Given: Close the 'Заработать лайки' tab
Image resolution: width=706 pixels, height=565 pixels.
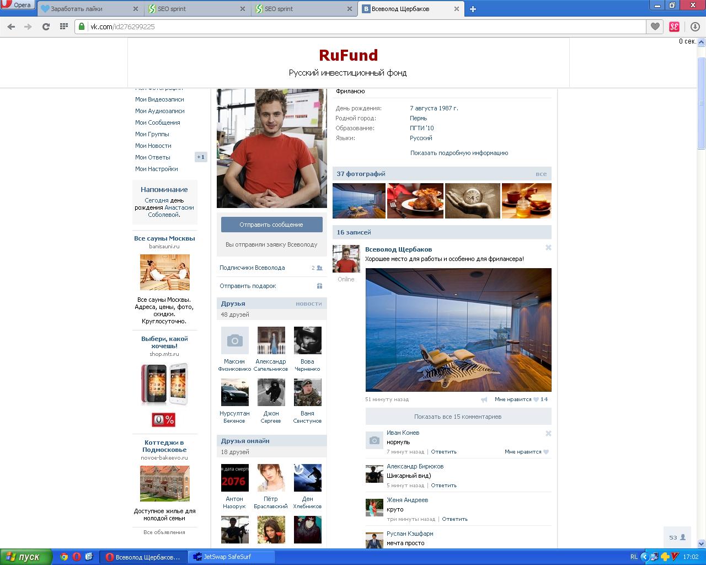Looking at the screenshot, I should click(x=136, y=9).
